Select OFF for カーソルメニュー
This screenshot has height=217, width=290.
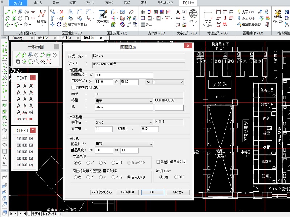pyautogui.click(x=176, y=177)
